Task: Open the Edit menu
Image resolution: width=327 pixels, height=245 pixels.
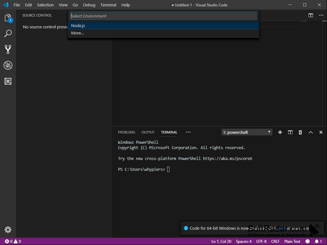Action: point(28,5)
